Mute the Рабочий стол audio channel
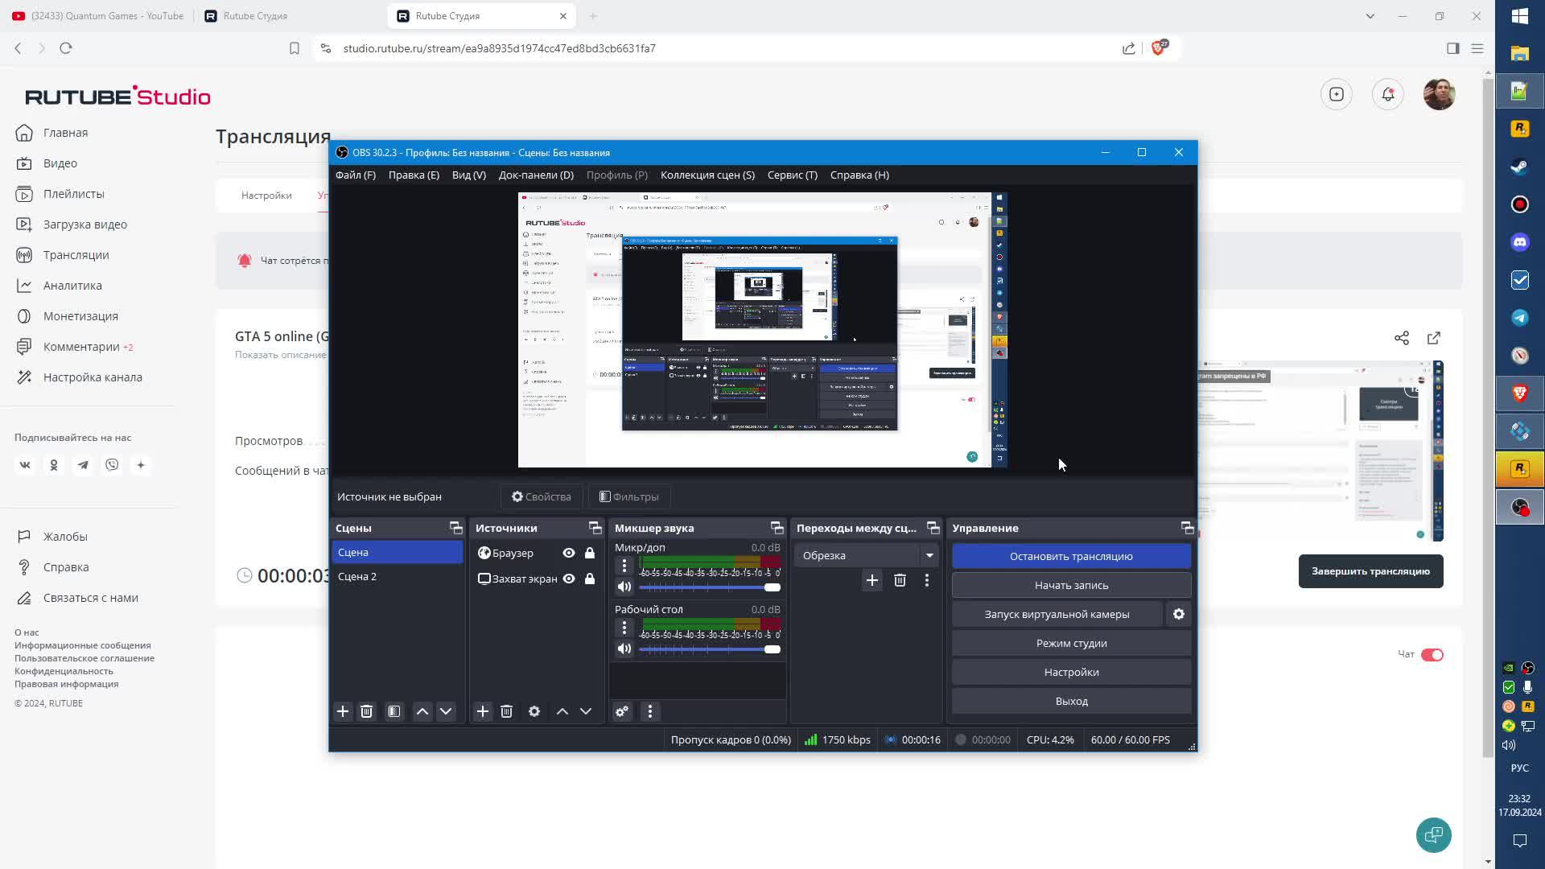Viewport: 1545px width, 869px height. pos(624,649)
